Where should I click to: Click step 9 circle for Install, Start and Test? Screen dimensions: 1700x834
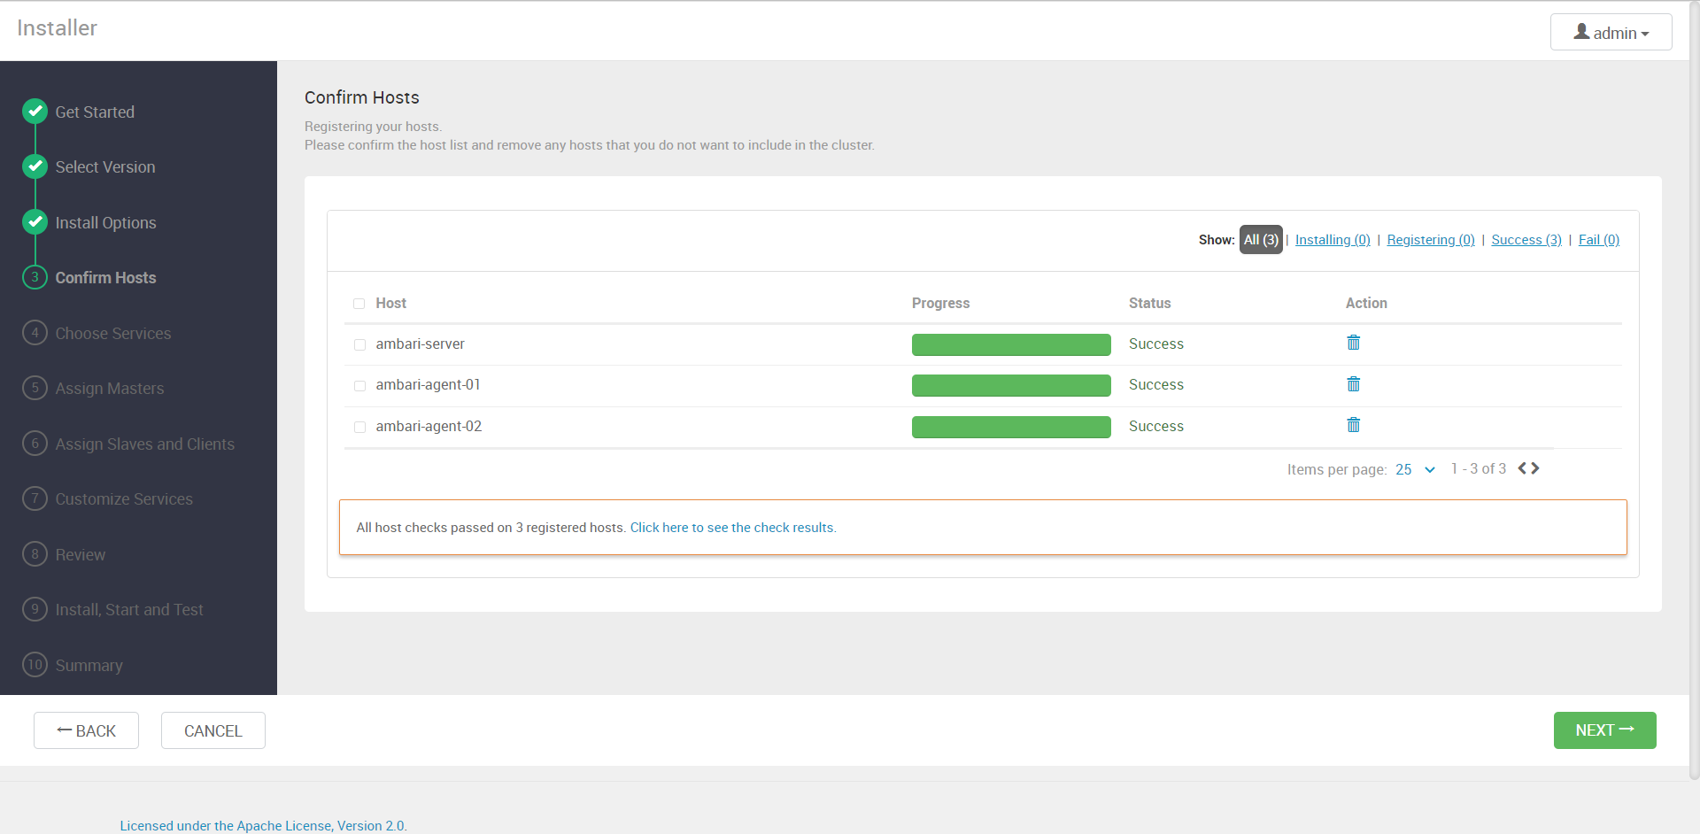(x=35, y=609)
